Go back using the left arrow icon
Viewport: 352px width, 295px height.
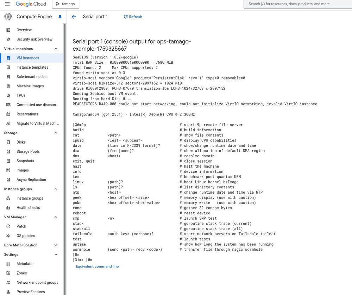click(74, 17)
